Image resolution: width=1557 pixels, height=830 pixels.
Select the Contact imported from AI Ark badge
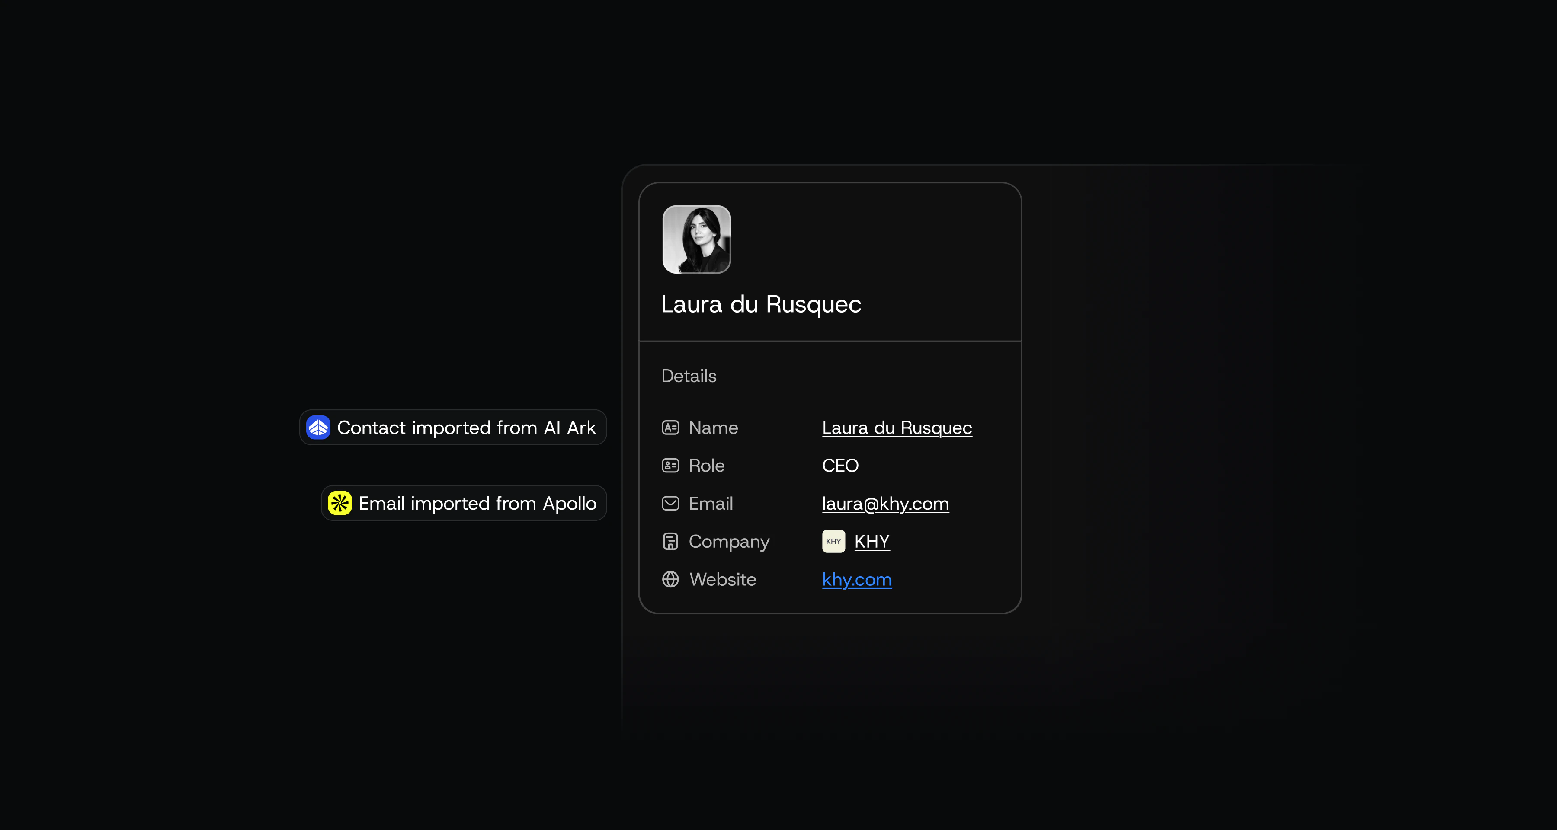453,428
